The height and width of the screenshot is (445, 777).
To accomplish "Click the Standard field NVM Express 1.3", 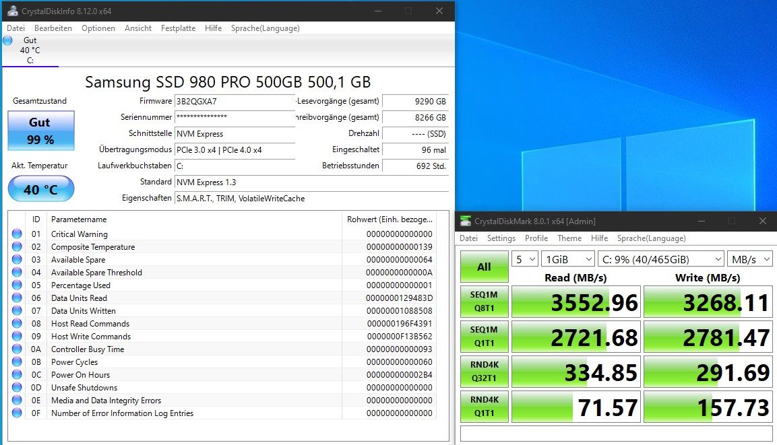I will coord(312,182).
